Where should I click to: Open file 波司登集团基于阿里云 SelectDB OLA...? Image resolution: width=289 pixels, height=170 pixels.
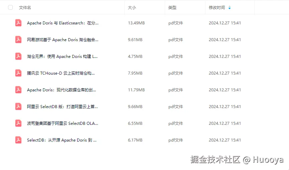(62, 123)
